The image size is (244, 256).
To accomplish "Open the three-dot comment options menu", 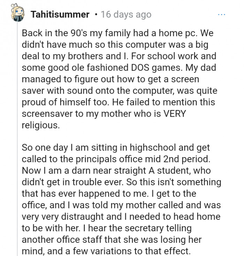I will [222, 15].
